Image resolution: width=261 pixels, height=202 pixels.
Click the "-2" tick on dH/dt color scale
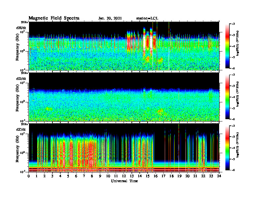click(233, 24)
